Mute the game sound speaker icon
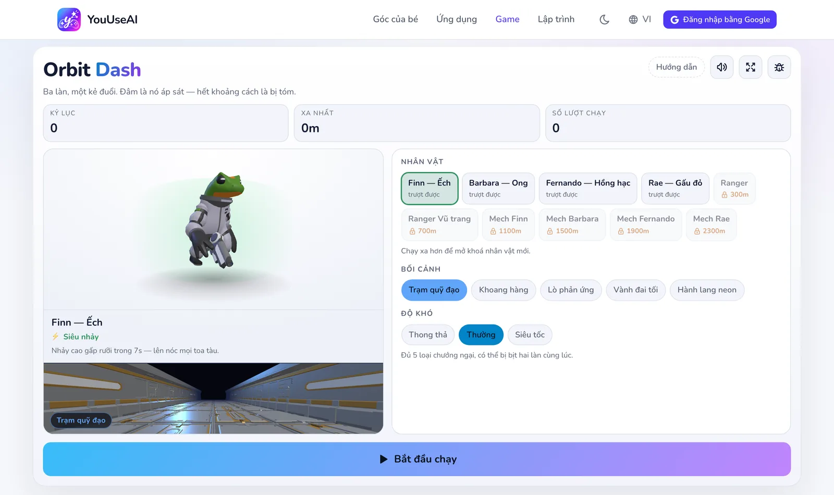Image resolution: width=834 pixels, height=495 pixels. [722, 67]
